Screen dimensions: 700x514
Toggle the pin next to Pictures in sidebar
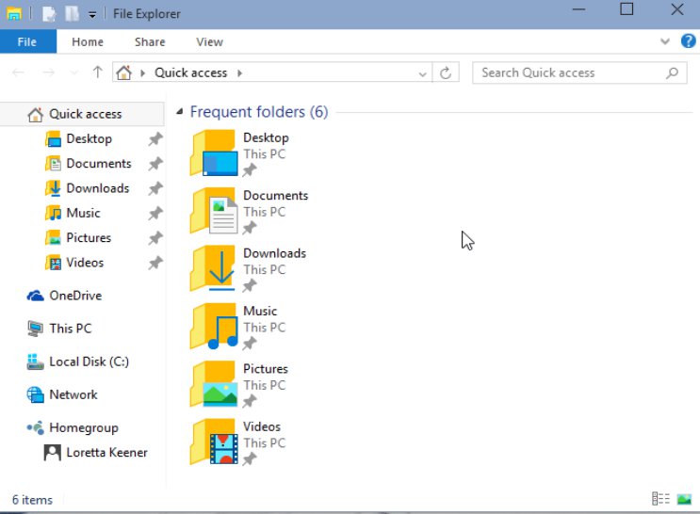[x=155, y=238]
